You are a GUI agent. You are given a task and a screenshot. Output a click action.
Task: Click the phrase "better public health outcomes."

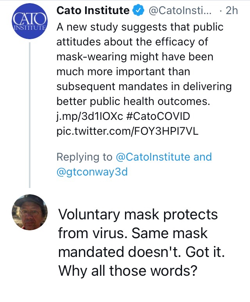pos(134,101)
